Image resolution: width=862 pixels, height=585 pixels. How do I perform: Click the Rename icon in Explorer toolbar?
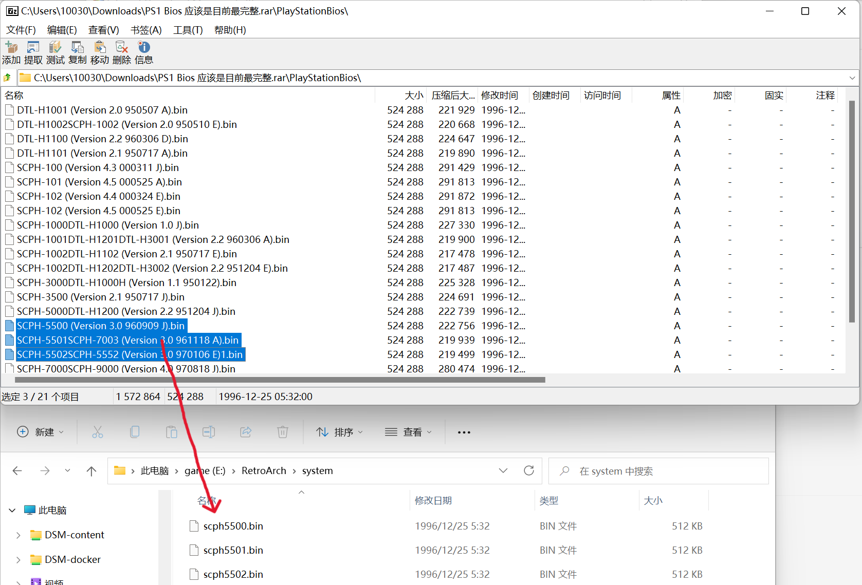point(209,432)
